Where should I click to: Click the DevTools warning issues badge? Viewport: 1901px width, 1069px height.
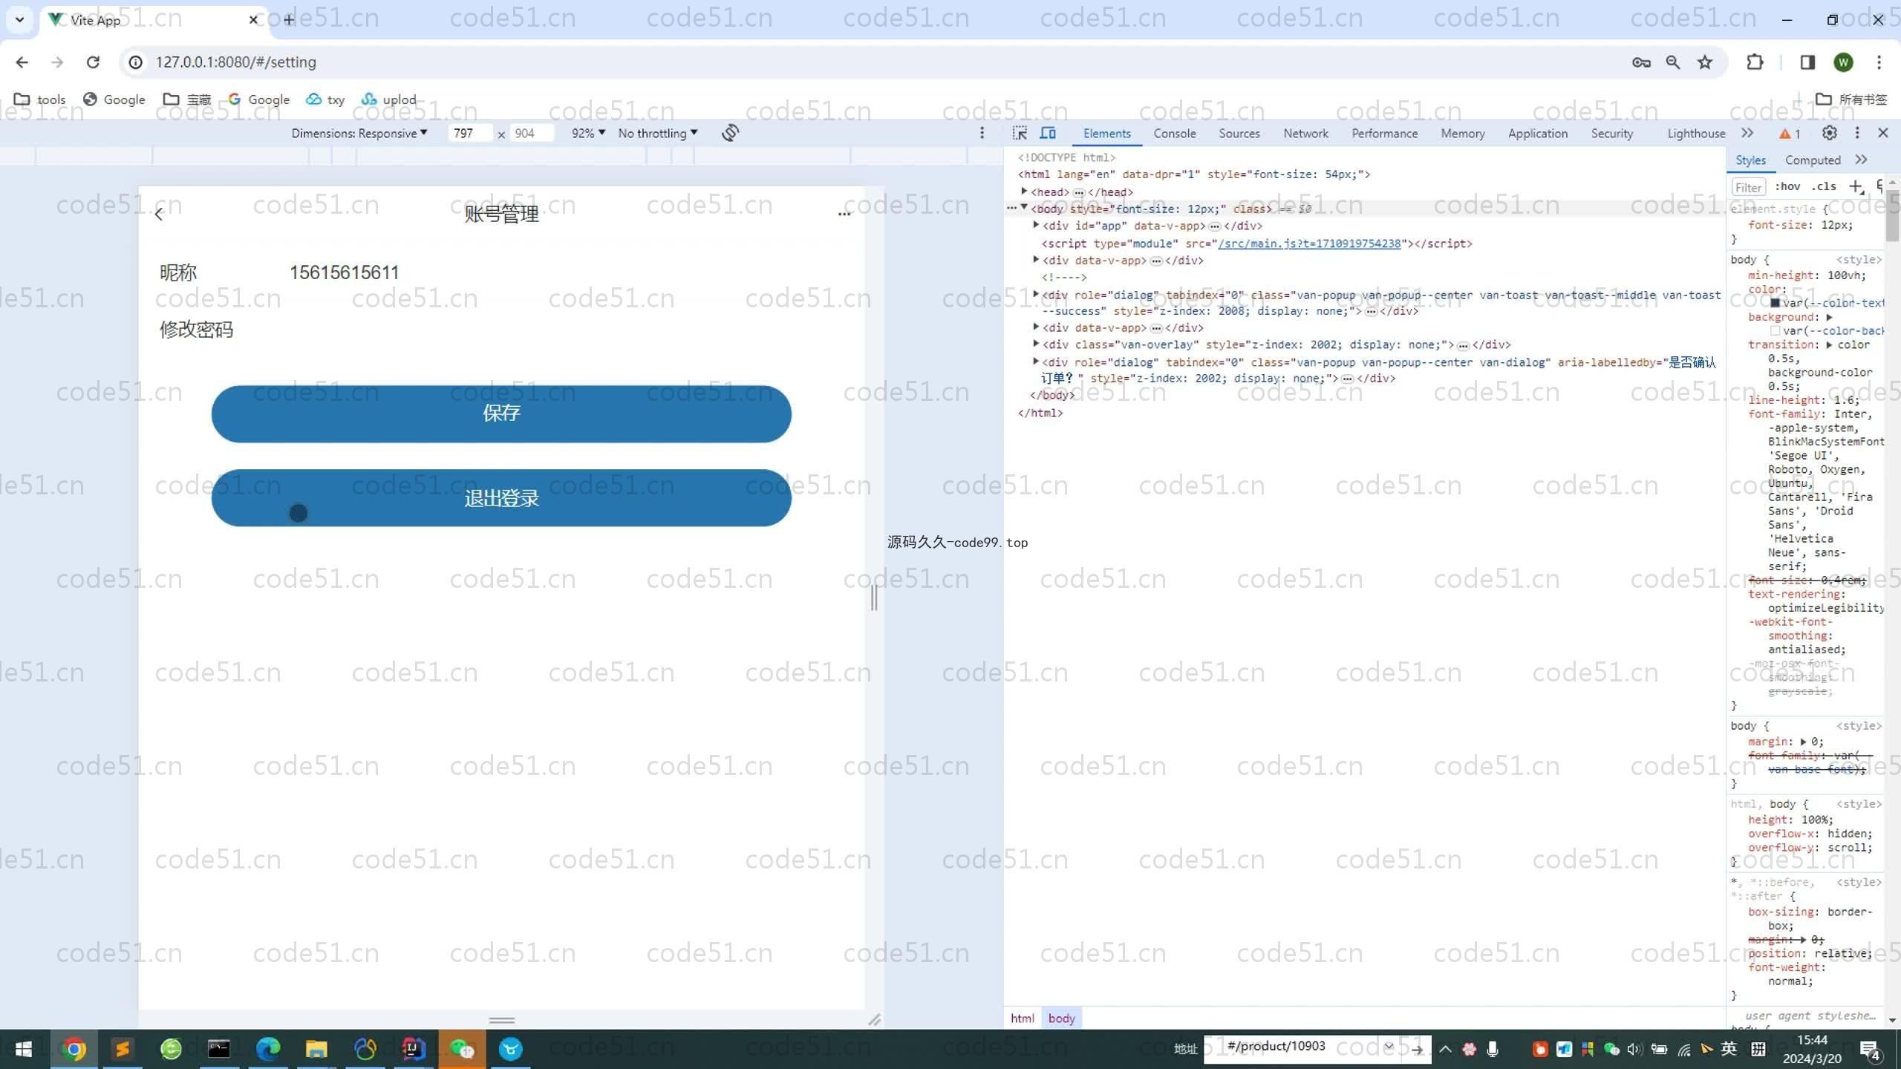1790,134
